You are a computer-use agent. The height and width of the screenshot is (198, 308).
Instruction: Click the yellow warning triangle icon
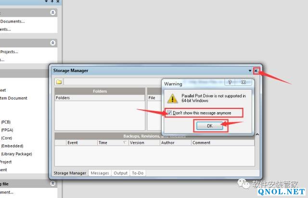[x=172, y=98]
